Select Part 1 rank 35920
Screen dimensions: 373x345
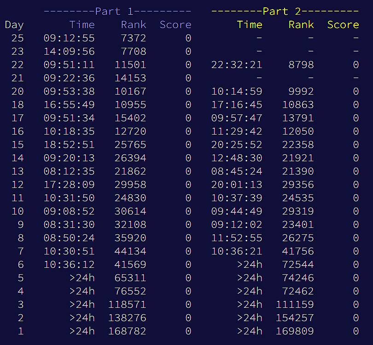point(130,238)
